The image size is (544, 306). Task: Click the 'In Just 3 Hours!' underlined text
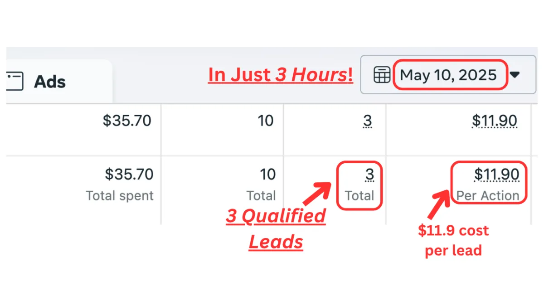click(x=280, y=75)
